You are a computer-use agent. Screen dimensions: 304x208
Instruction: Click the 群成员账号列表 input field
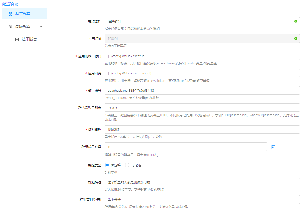202,108
